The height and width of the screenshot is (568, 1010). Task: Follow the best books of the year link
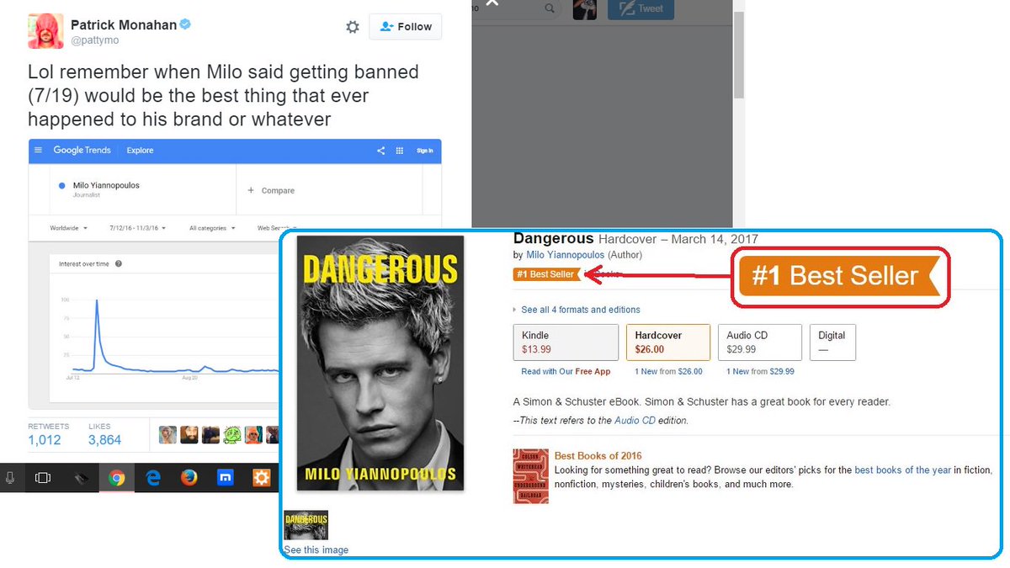coord(903,470)
